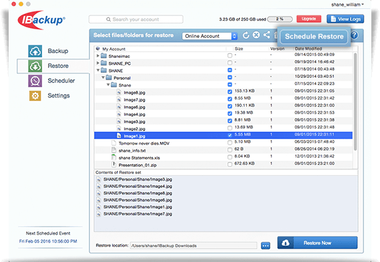Sort by the Date Modified column header

(308, 49)
